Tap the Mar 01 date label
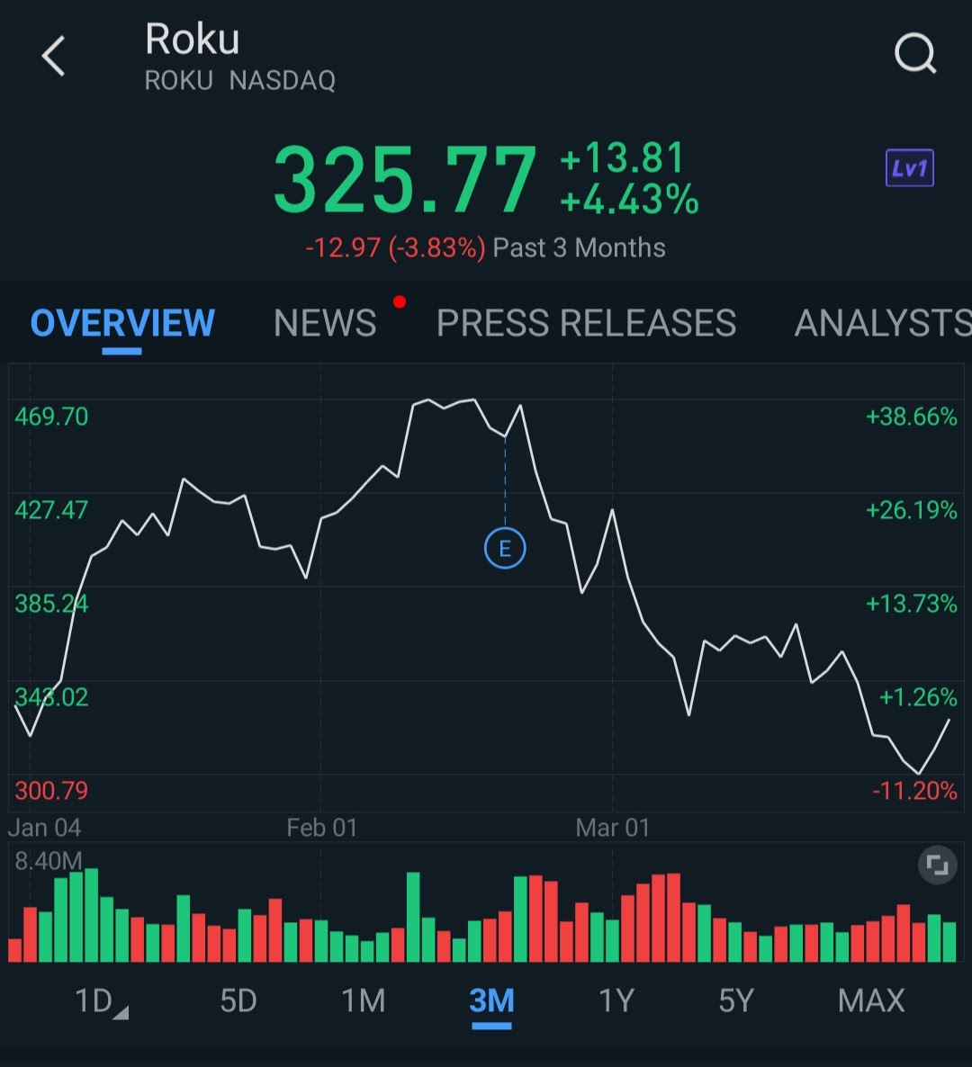The image size is (972, 1067). click(x=613, y=828)
